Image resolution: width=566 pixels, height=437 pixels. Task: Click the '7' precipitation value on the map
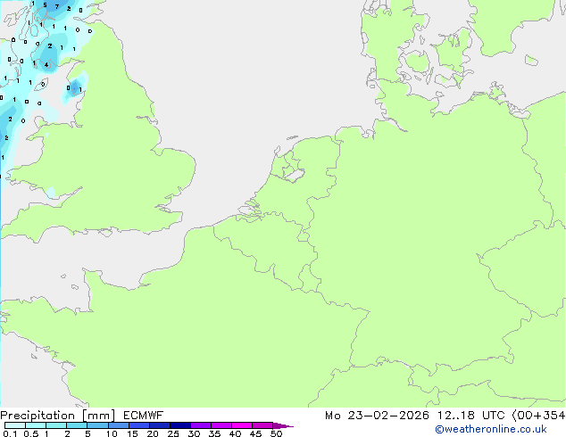coord(56,7)
